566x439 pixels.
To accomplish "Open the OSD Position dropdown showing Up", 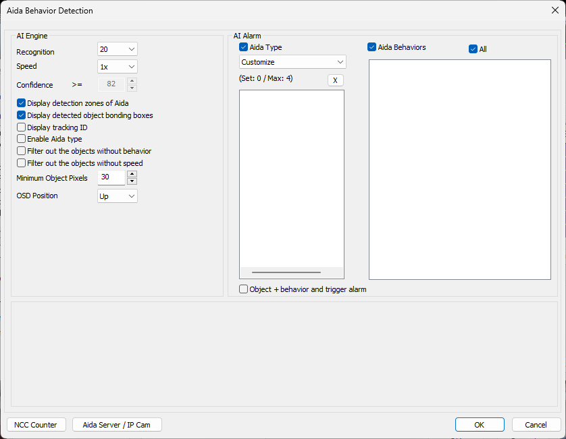I will tap(118, 196).
